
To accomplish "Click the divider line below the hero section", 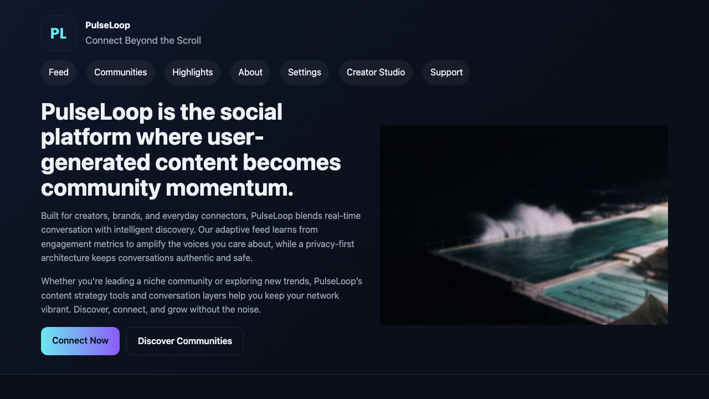I will click(354, 376).
